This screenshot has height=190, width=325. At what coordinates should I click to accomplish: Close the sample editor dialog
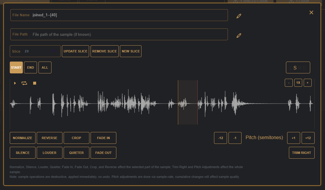pyautogui.click(x=311, y=12)
